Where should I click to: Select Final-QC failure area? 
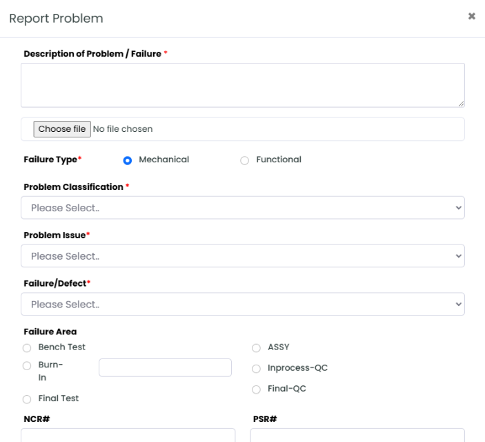click(x=256, y=390)
